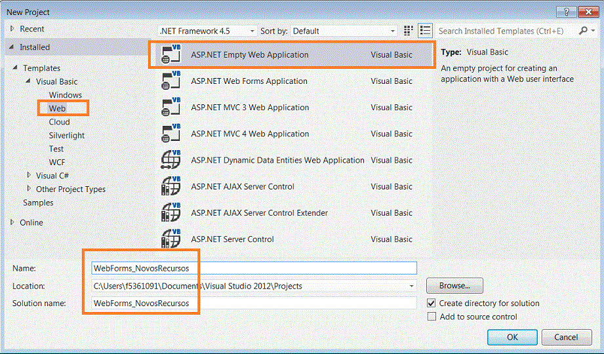The height and width of the screenshot is (354, 604).
Task: Click the AJAX Server Control Extender icon
Action: (171, 212)
